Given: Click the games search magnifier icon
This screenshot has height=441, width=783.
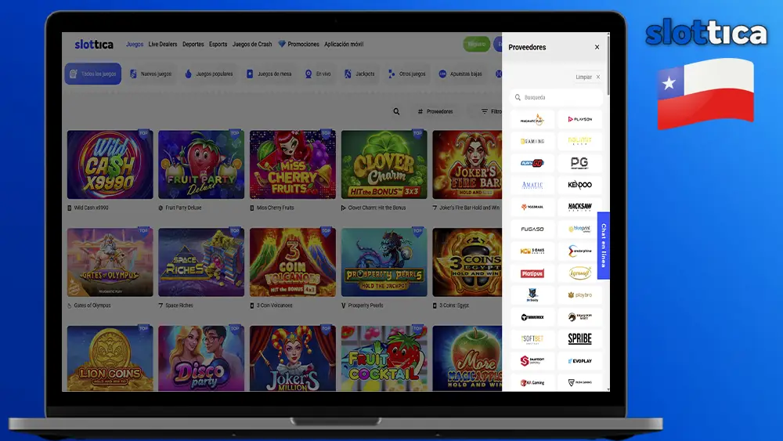Looking at the screenshot, I should pos(397,112).
